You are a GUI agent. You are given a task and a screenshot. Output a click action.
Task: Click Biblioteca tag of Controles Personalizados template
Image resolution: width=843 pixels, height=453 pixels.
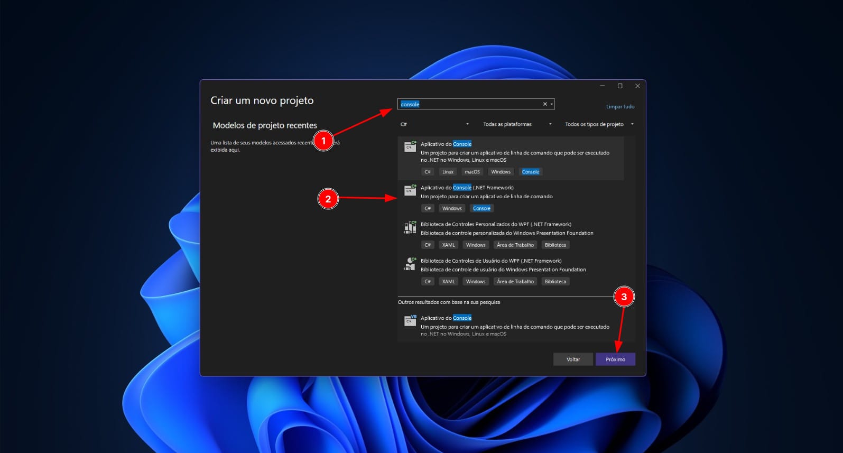click(555, 245)
